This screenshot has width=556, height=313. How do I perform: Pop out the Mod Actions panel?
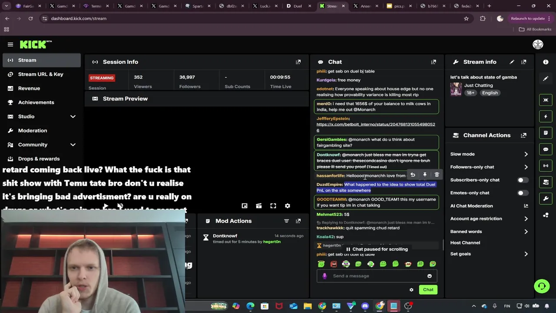(x=298, y=221)
